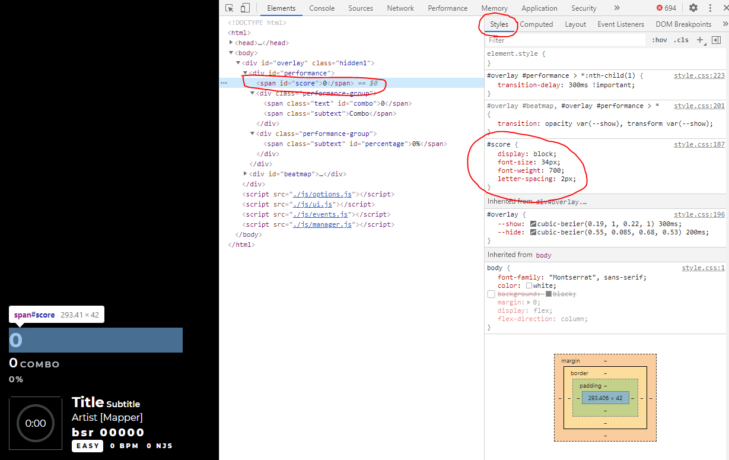Open style.css:201 source link

[x=699, y=106]
